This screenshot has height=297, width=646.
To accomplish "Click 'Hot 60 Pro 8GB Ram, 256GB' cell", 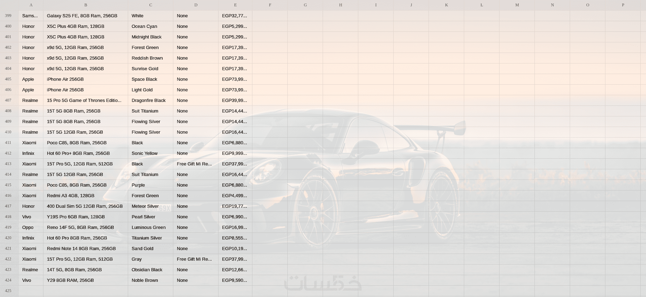I will click(x=86, y=238).
